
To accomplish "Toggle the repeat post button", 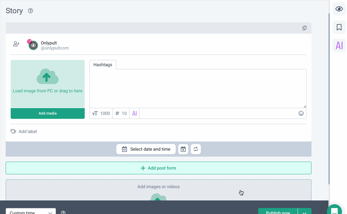I will click(196, 149).
